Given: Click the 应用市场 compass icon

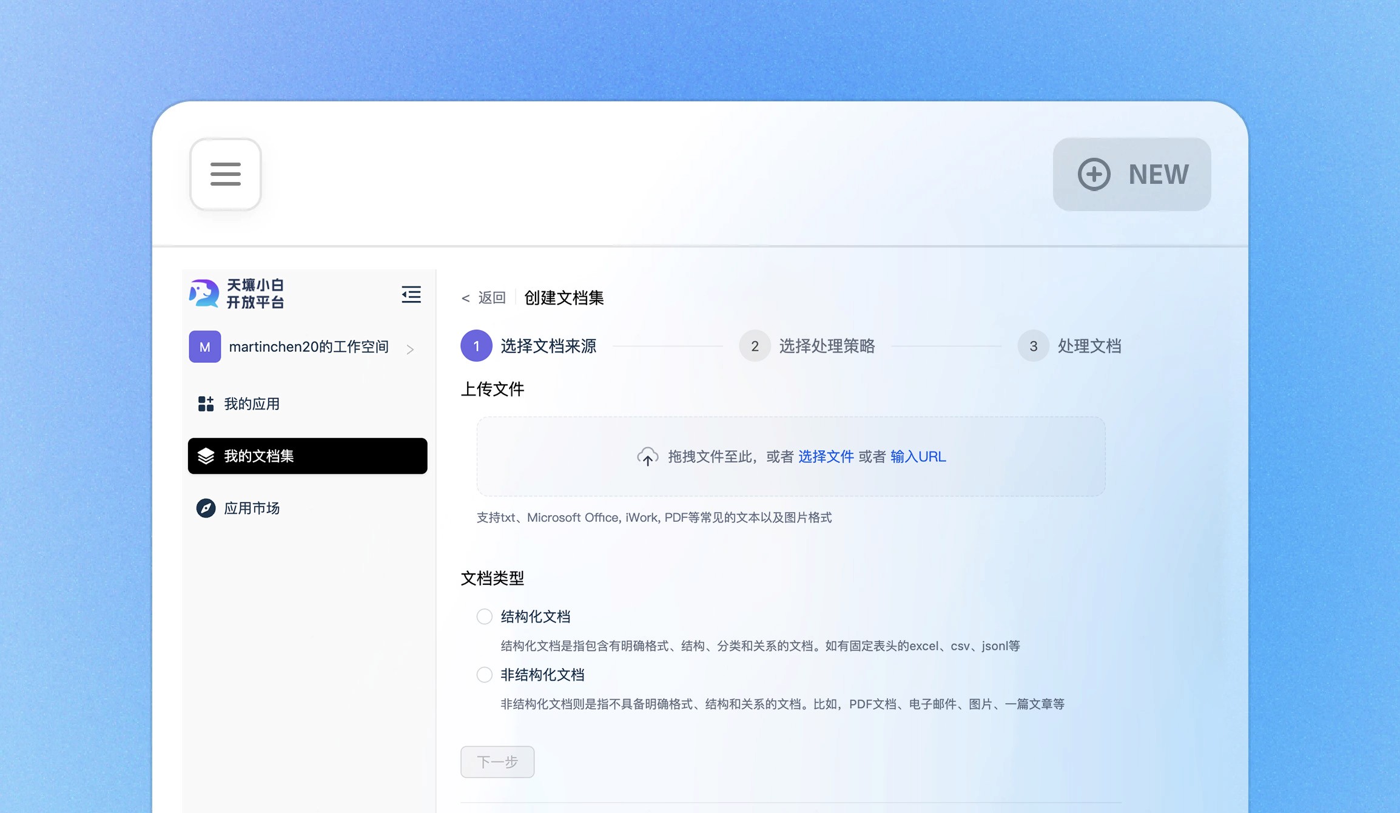Looking at the screenshot, I should [x=206, y=508].
